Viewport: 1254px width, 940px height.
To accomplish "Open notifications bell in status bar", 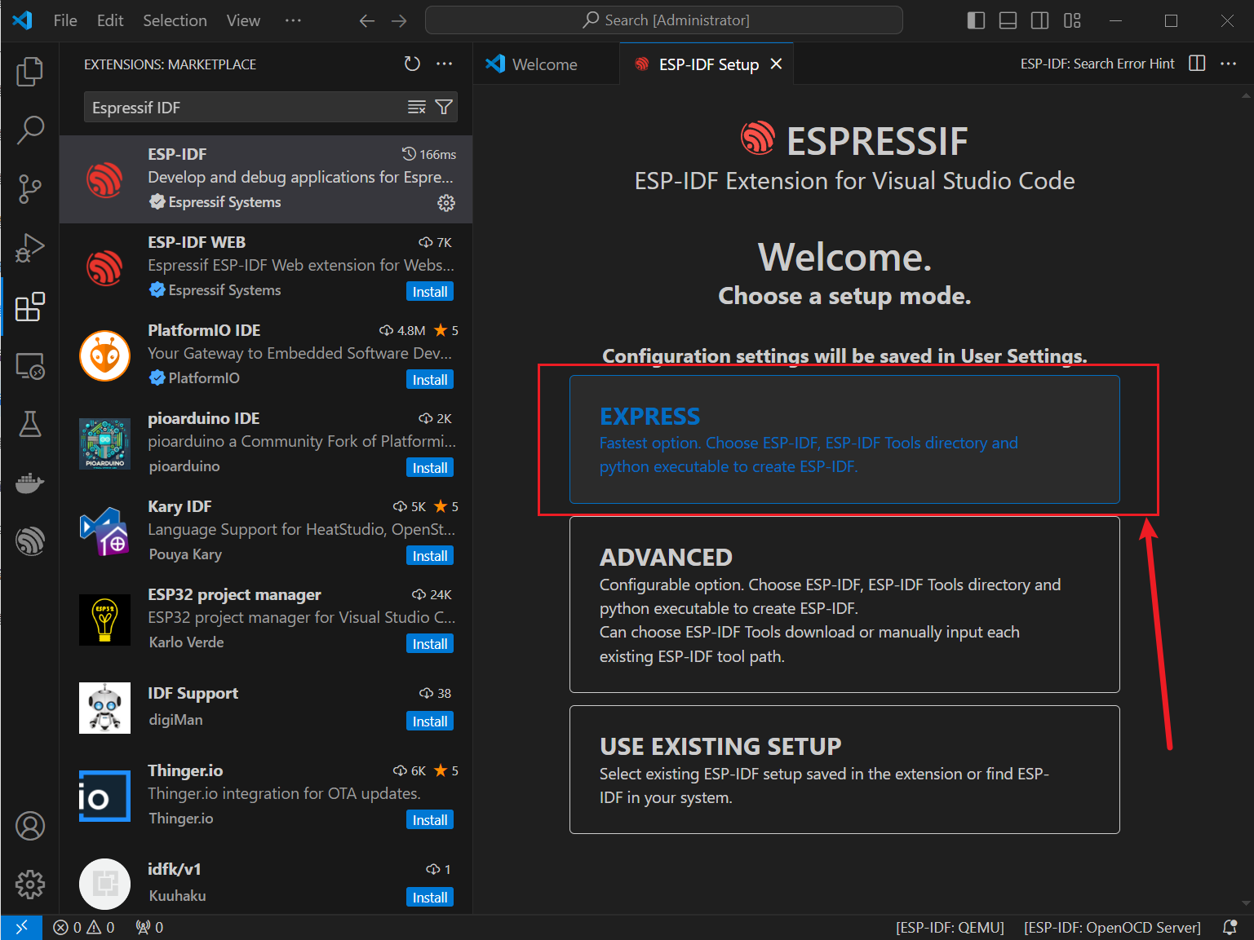I will pos(1230,927).
